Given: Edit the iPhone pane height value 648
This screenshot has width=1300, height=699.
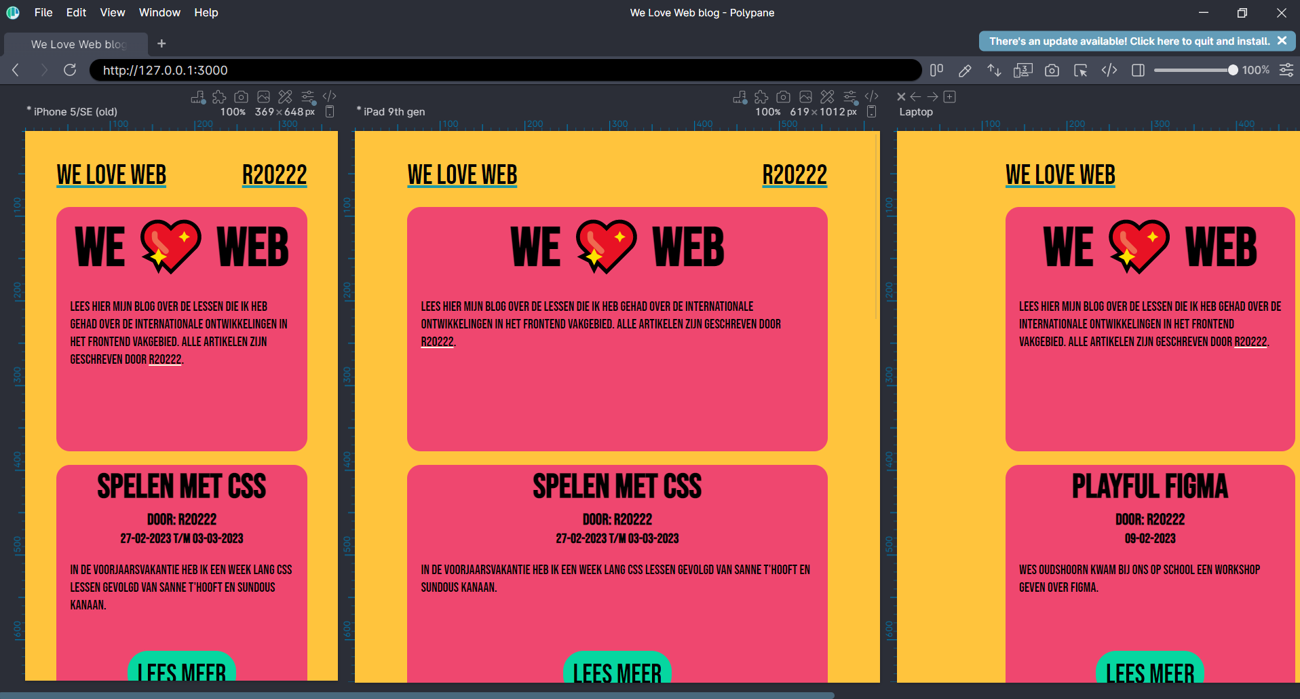Looking at the screenshot, I should (294, 112).
